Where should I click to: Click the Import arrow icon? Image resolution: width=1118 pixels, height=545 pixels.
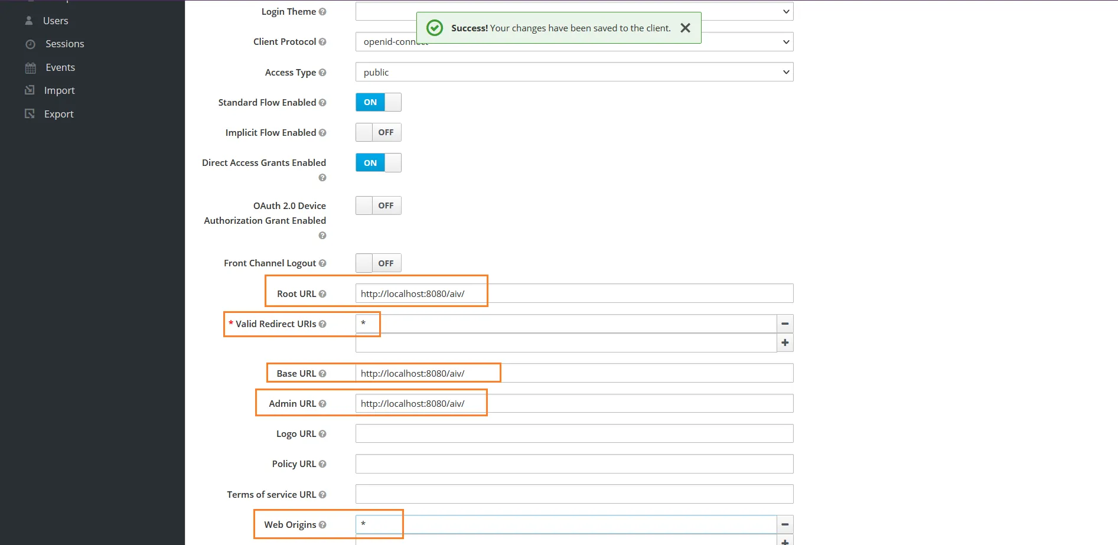click(30, 90)
